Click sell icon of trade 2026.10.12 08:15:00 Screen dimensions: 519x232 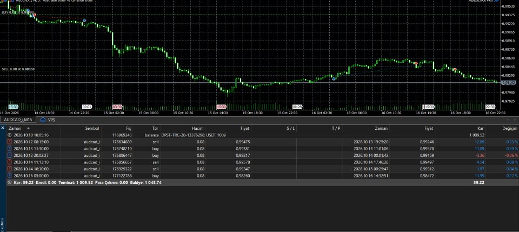point(10,142)
